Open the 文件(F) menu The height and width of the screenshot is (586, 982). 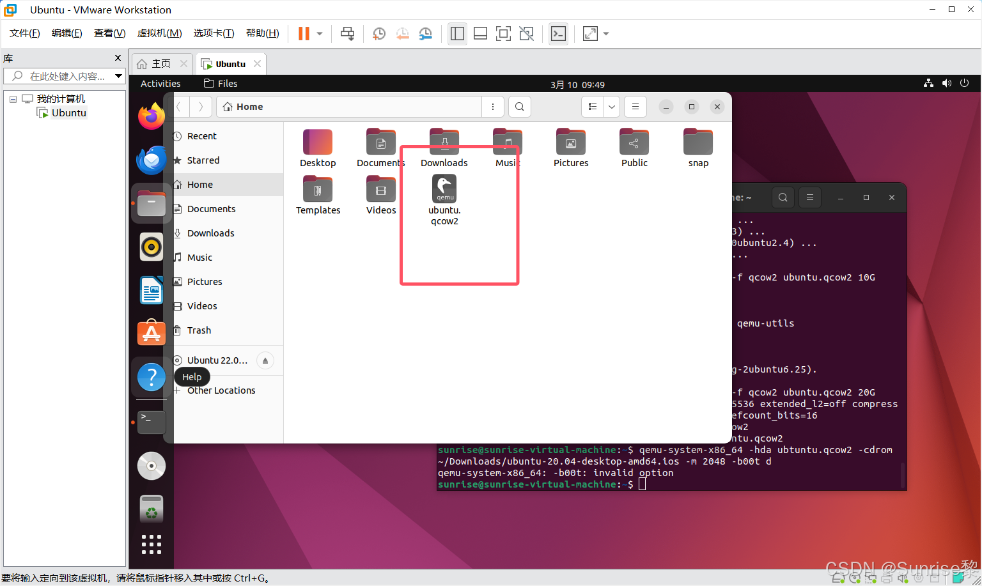point(25,33)
